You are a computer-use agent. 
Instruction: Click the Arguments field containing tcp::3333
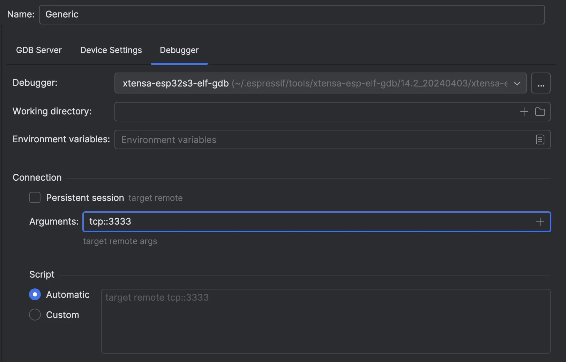tap(307, 222)
